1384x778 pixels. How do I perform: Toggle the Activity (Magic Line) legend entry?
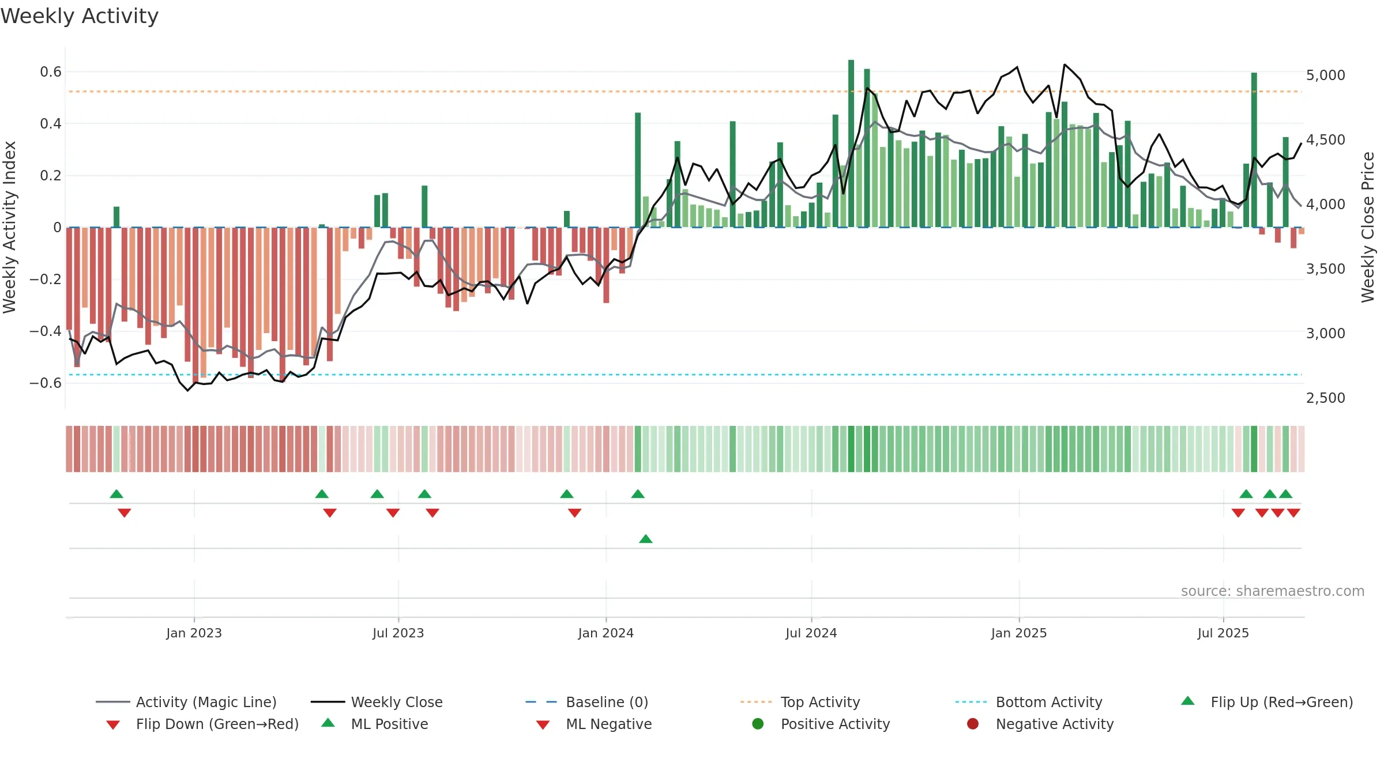[x=186, y=702]
